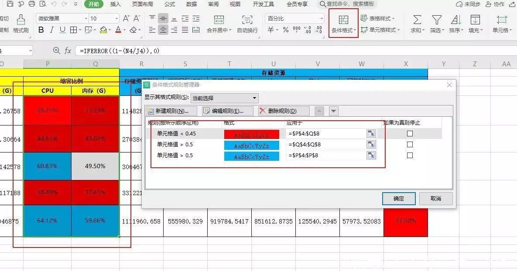This screenshot has width=517, height=271.
Task: Open the number format dropdown 百分比
Action: [322, 18]
